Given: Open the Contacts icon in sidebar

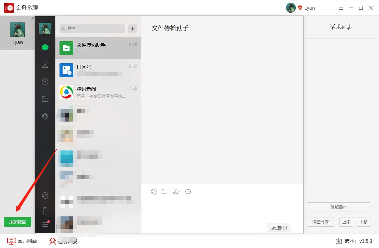Looking at the screenshot, I should (x=45, y=65).
